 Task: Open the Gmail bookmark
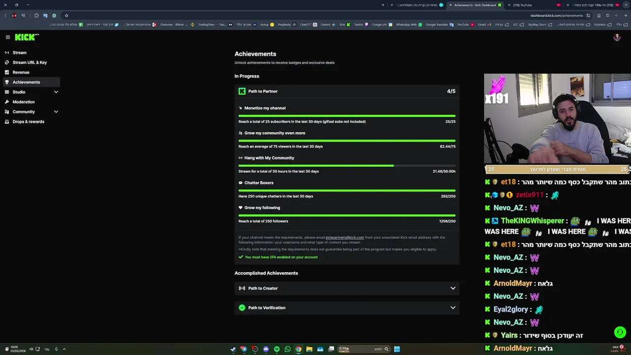tap(485, 25)
